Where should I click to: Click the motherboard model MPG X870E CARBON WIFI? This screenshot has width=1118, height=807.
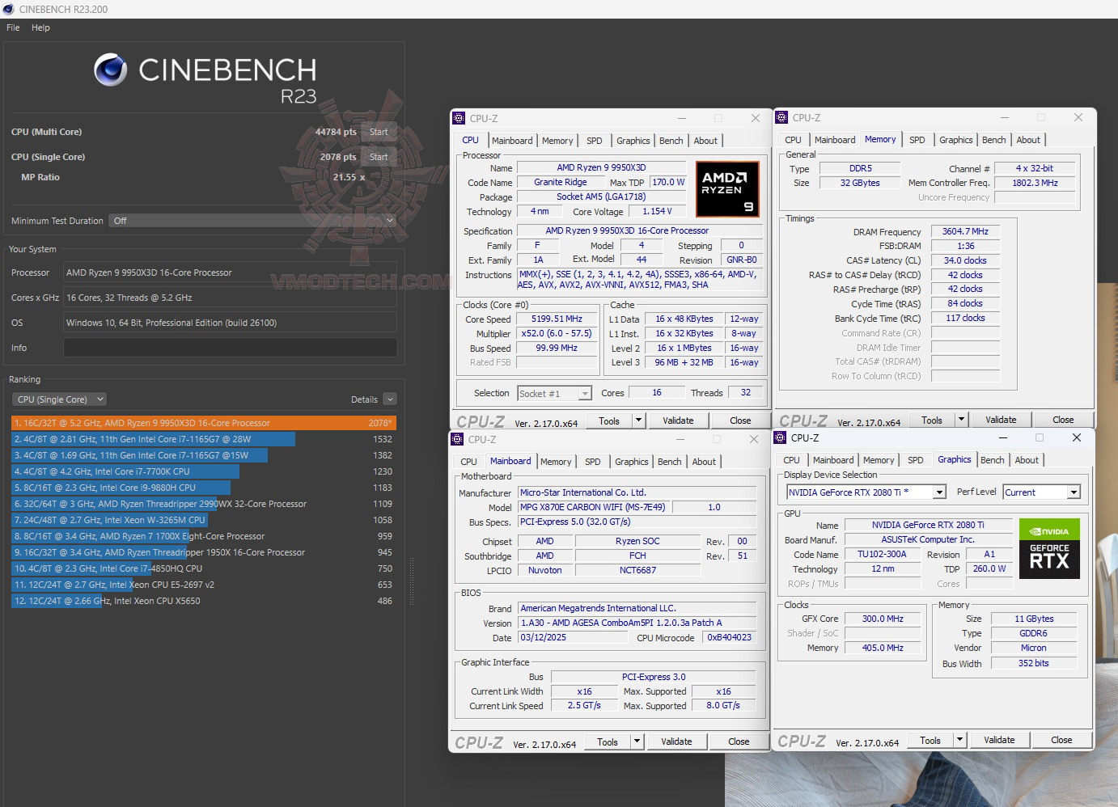click(593, 507)
